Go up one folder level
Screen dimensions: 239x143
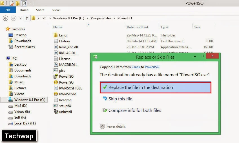tap(27, 18)
